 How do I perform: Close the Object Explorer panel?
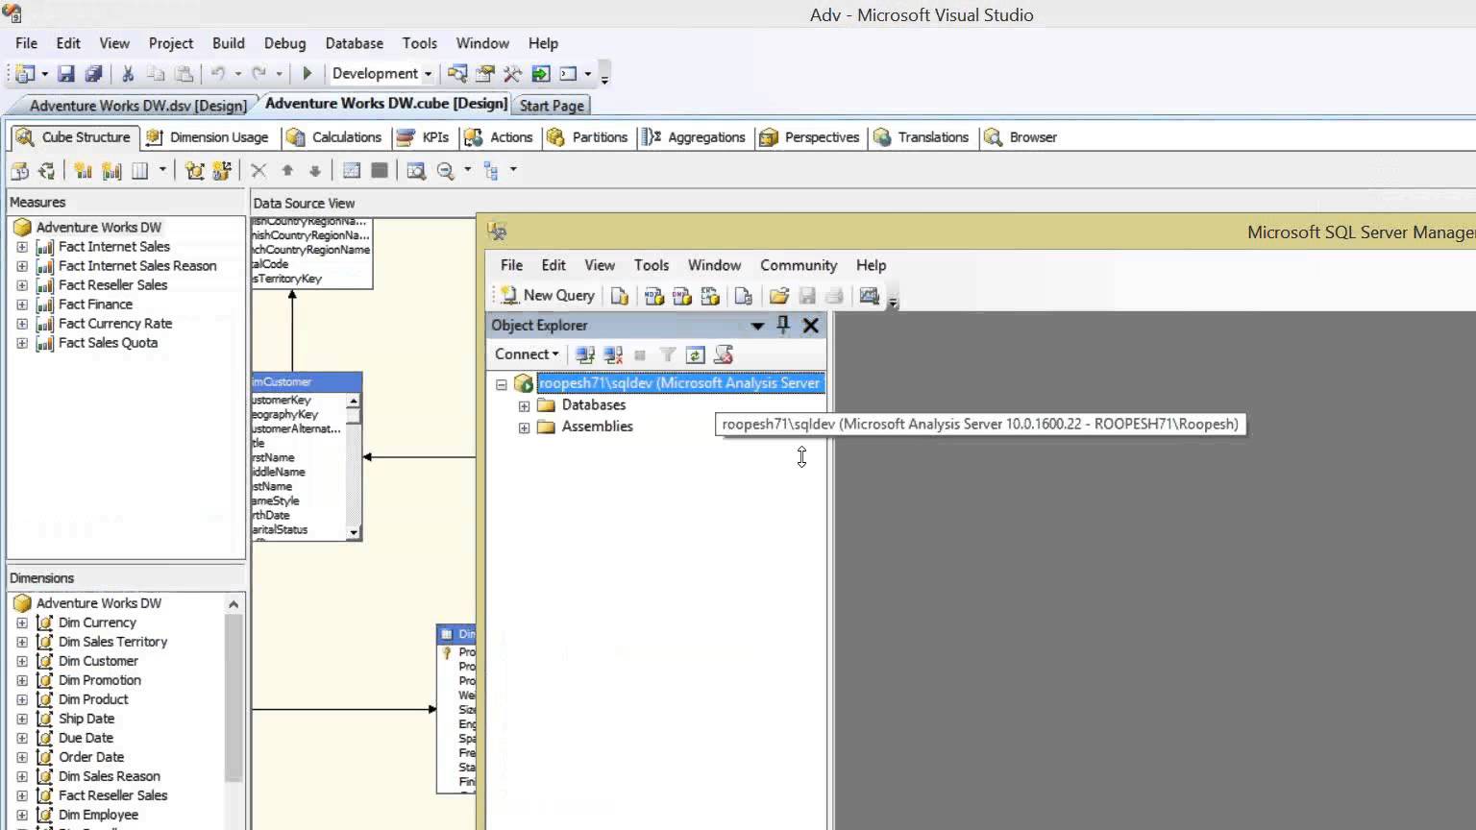pos(811,326)
